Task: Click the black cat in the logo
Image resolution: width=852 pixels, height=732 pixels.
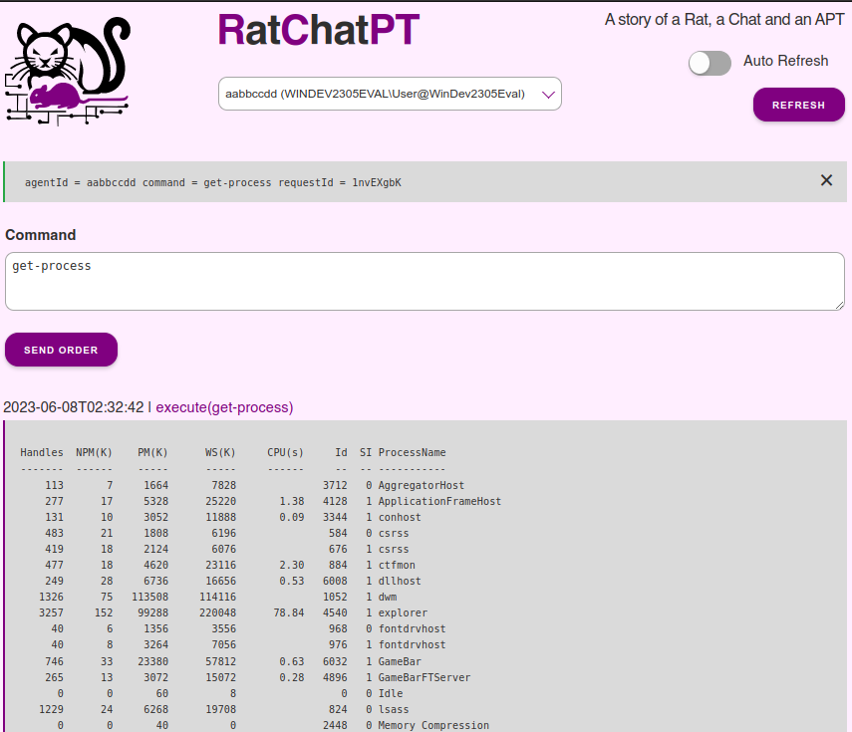Action: [75, 50]
